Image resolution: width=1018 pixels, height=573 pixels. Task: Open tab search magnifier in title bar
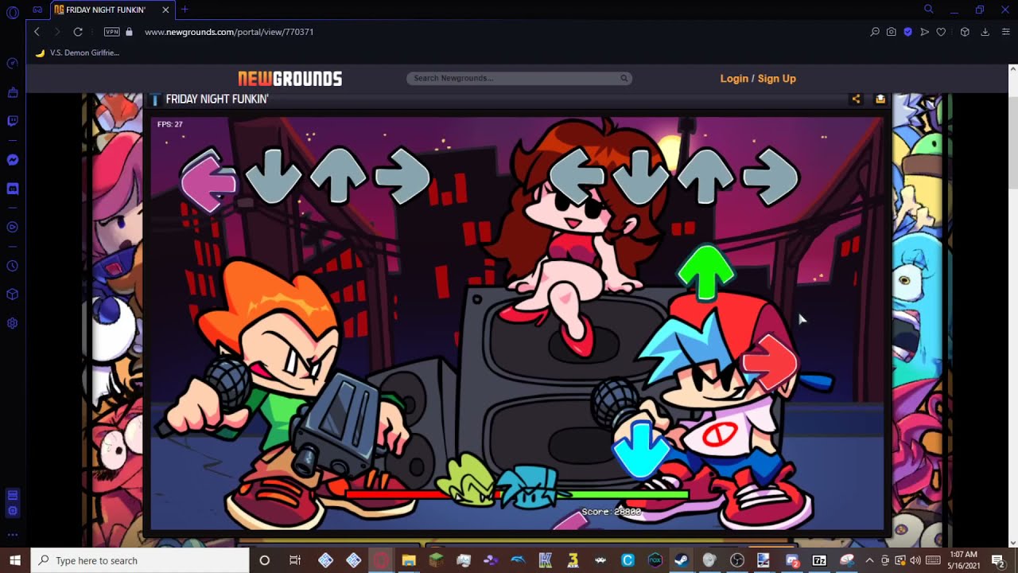click(928, 10)
